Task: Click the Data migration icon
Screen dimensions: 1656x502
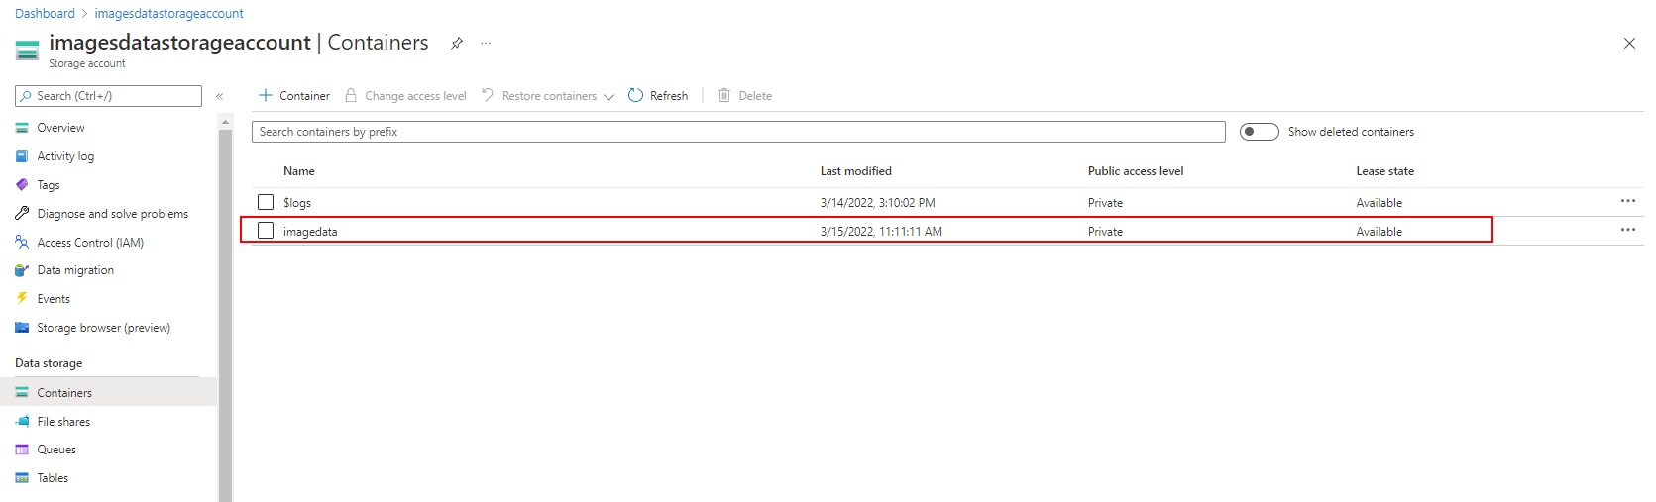Action: [x=22, y=270]
